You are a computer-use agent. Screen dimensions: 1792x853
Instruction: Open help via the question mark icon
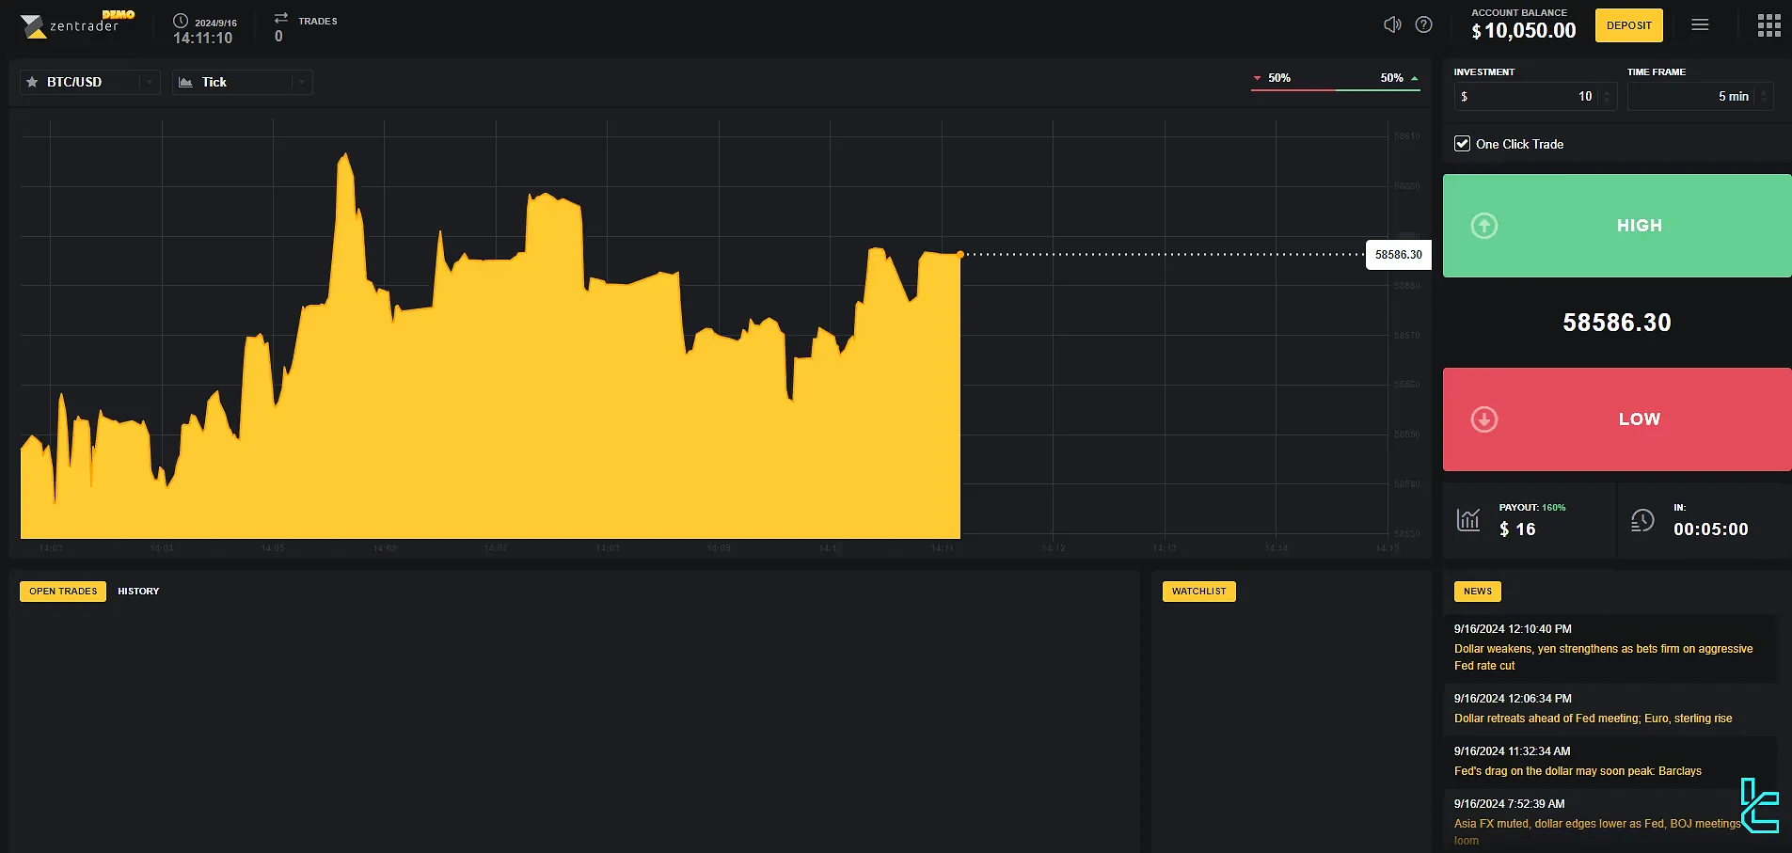[1424, 24]
